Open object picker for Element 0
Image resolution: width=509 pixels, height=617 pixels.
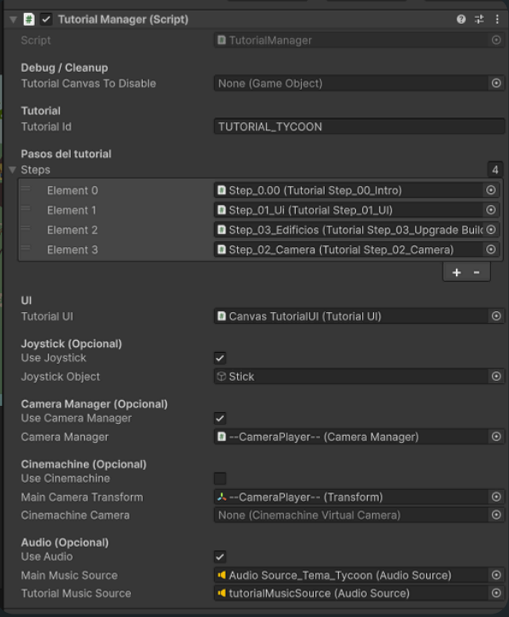coord(490,191)
